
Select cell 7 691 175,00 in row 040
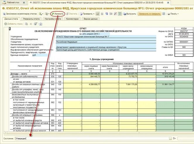(x=128, y=85)
